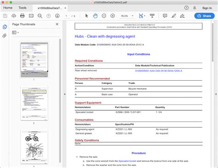Collapse the left navigation pane arrow
The width and height of the screenshot is (218, 168).
tap(65, 94)
